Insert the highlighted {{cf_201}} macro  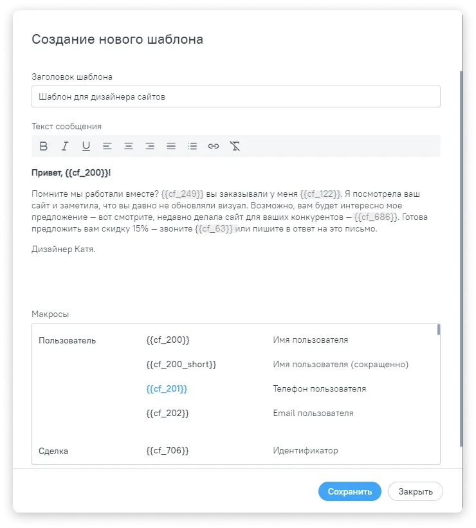[167, 389]
